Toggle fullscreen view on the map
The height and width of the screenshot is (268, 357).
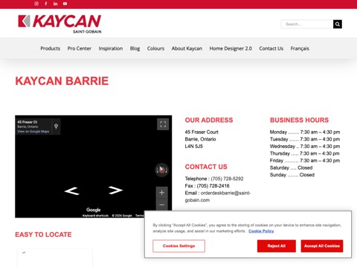click(163, 124)
